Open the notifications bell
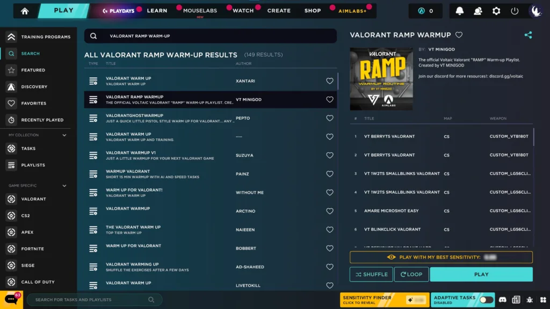Image resolution: width=550 pixels, height=309 pixels. pos(460,11)
